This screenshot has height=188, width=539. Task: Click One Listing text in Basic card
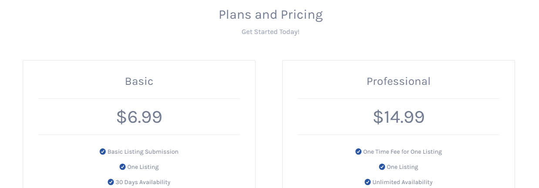(x=143, y=167)
